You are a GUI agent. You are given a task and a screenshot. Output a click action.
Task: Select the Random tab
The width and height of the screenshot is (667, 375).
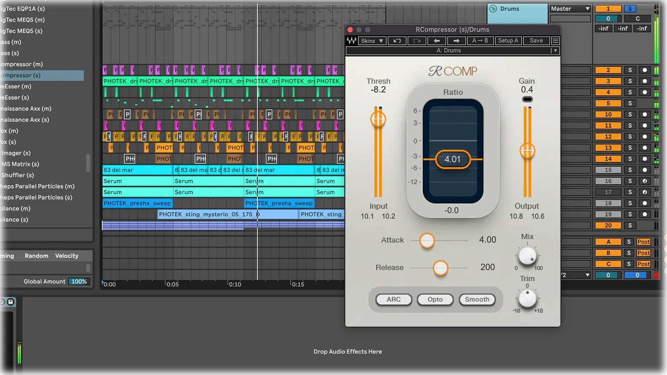click(36, 256)
